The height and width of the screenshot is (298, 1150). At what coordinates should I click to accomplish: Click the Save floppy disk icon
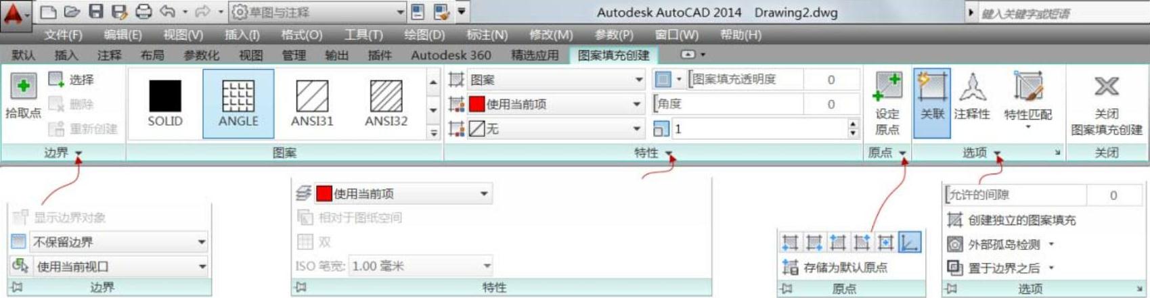(96, 12)
